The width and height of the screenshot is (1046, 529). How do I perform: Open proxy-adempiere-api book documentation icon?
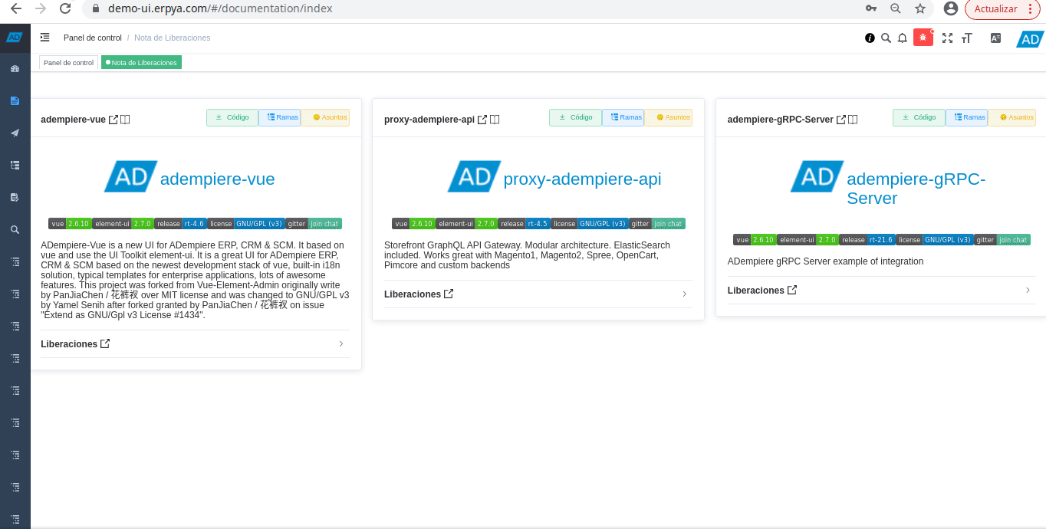tap(495, 120)
